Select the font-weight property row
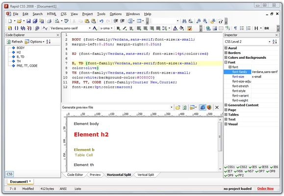The height and width of the screenshot is (196, 284). pos(252,100)
